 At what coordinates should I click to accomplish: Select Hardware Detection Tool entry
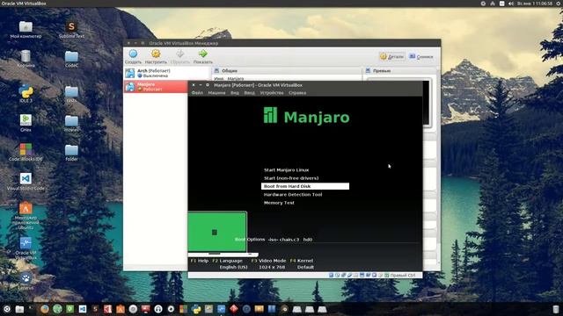(x=293, y=195)
